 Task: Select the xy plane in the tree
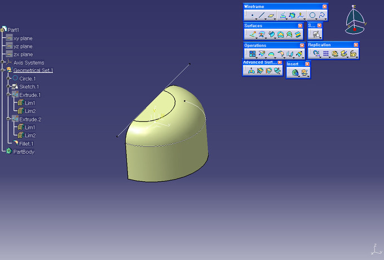click(x=23, y=38)
